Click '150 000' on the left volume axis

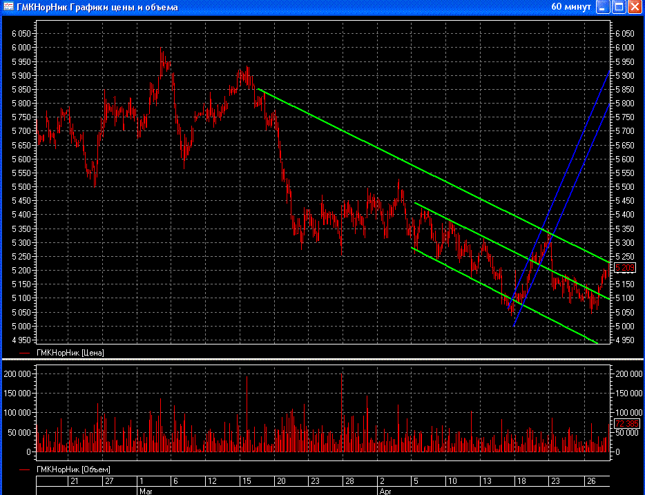click(17, 394)
